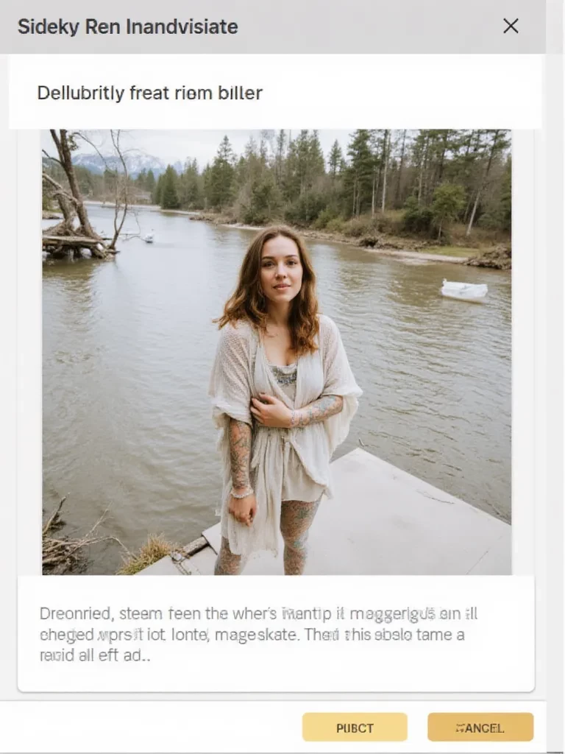The height and width of the screenshot is (754, 565).
Task: Click the 'Sideky Ren Inandvisiate' dialog title
Action: [x=127, y=27]
